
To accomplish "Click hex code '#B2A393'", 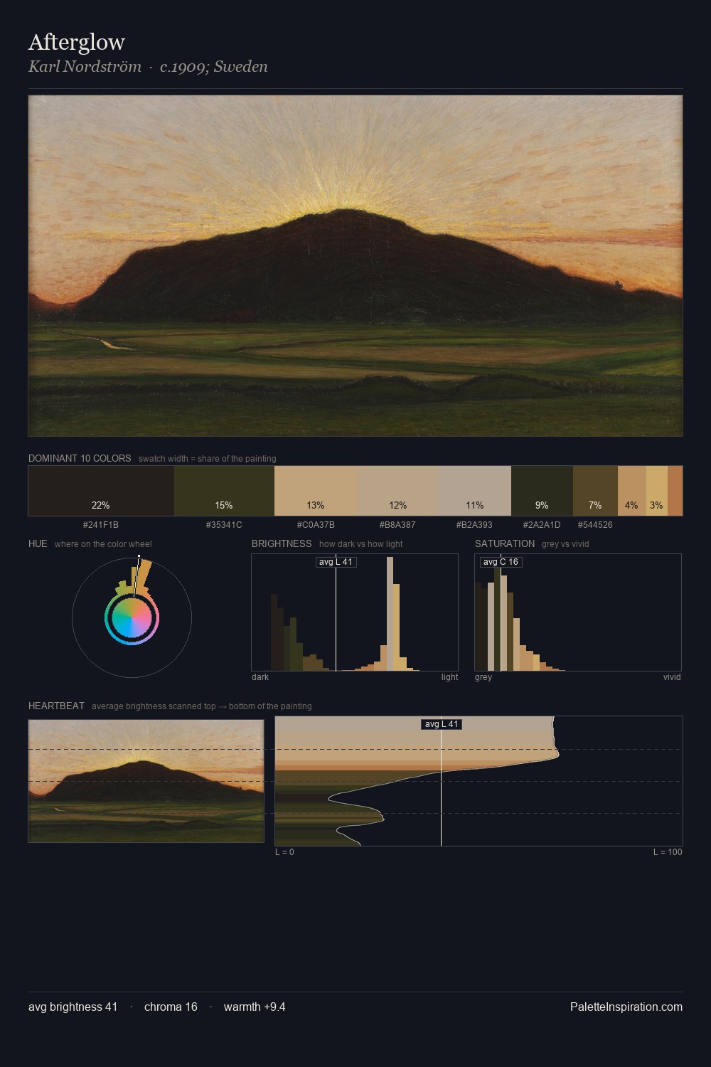I will (474, 525).
